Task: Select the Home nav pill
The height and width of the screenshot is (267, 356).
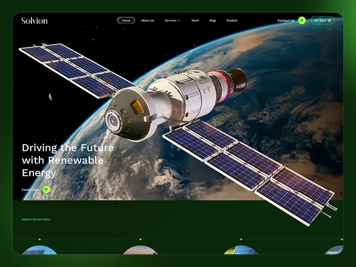Action: (126, 20)
